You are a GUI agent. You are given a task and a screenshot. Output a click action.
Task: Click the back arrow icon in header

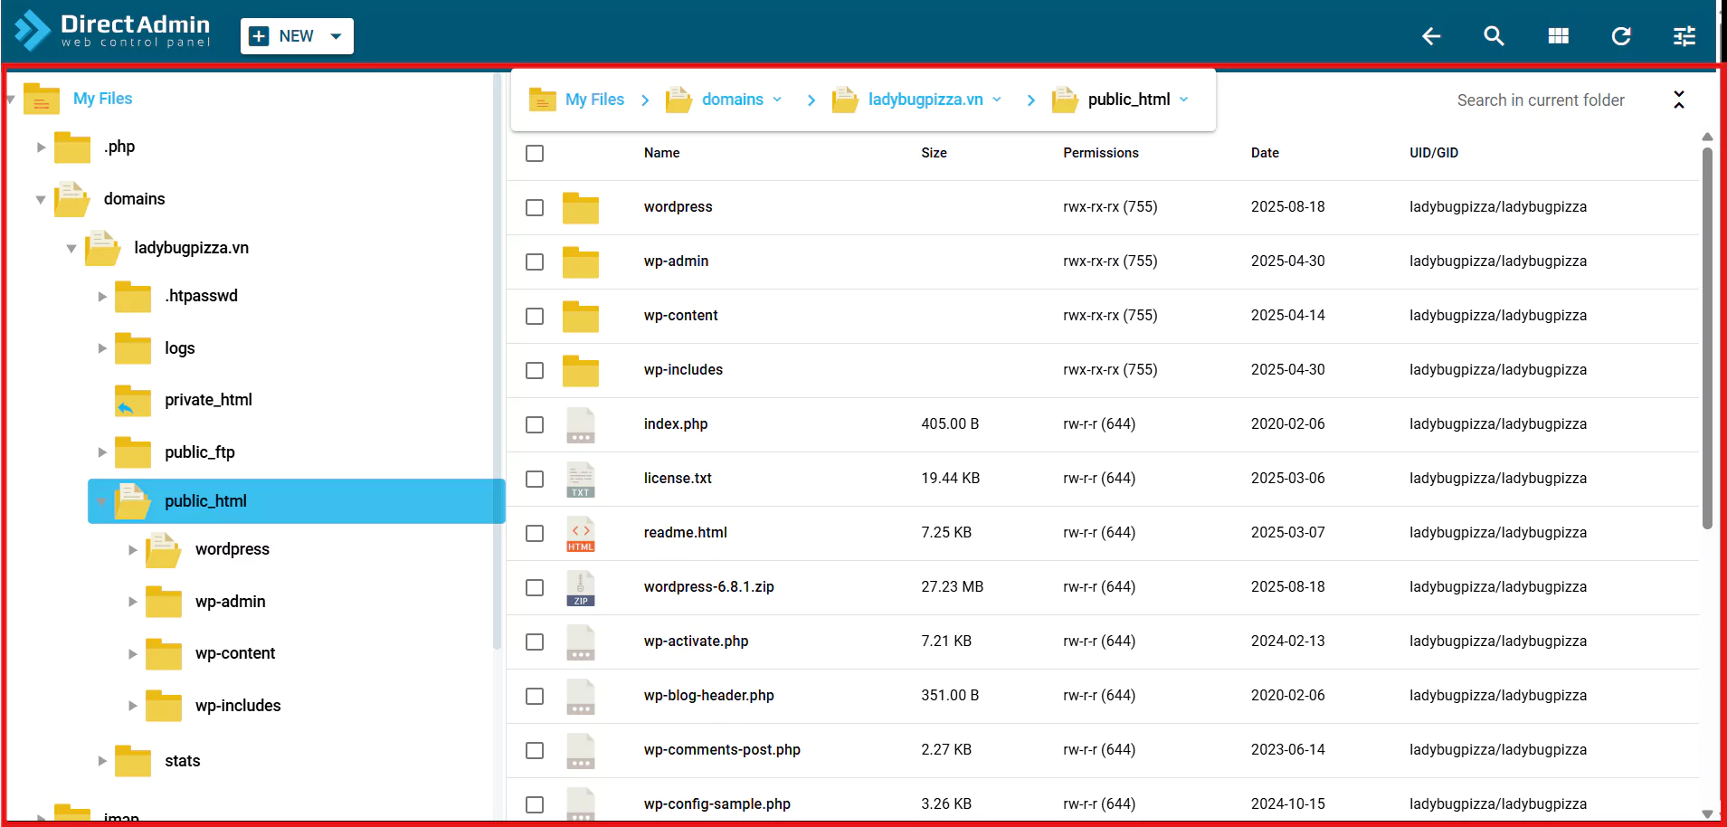[1431, 36]
